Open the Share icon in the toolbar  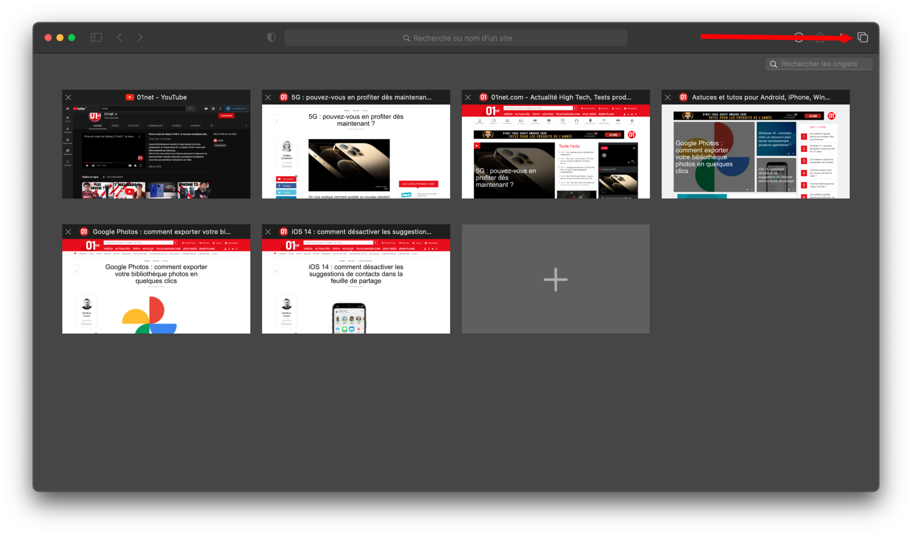(820, 37)
